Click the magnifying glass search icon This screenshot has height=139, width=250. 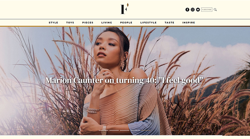pyautogui.click(x=215, y=10)
